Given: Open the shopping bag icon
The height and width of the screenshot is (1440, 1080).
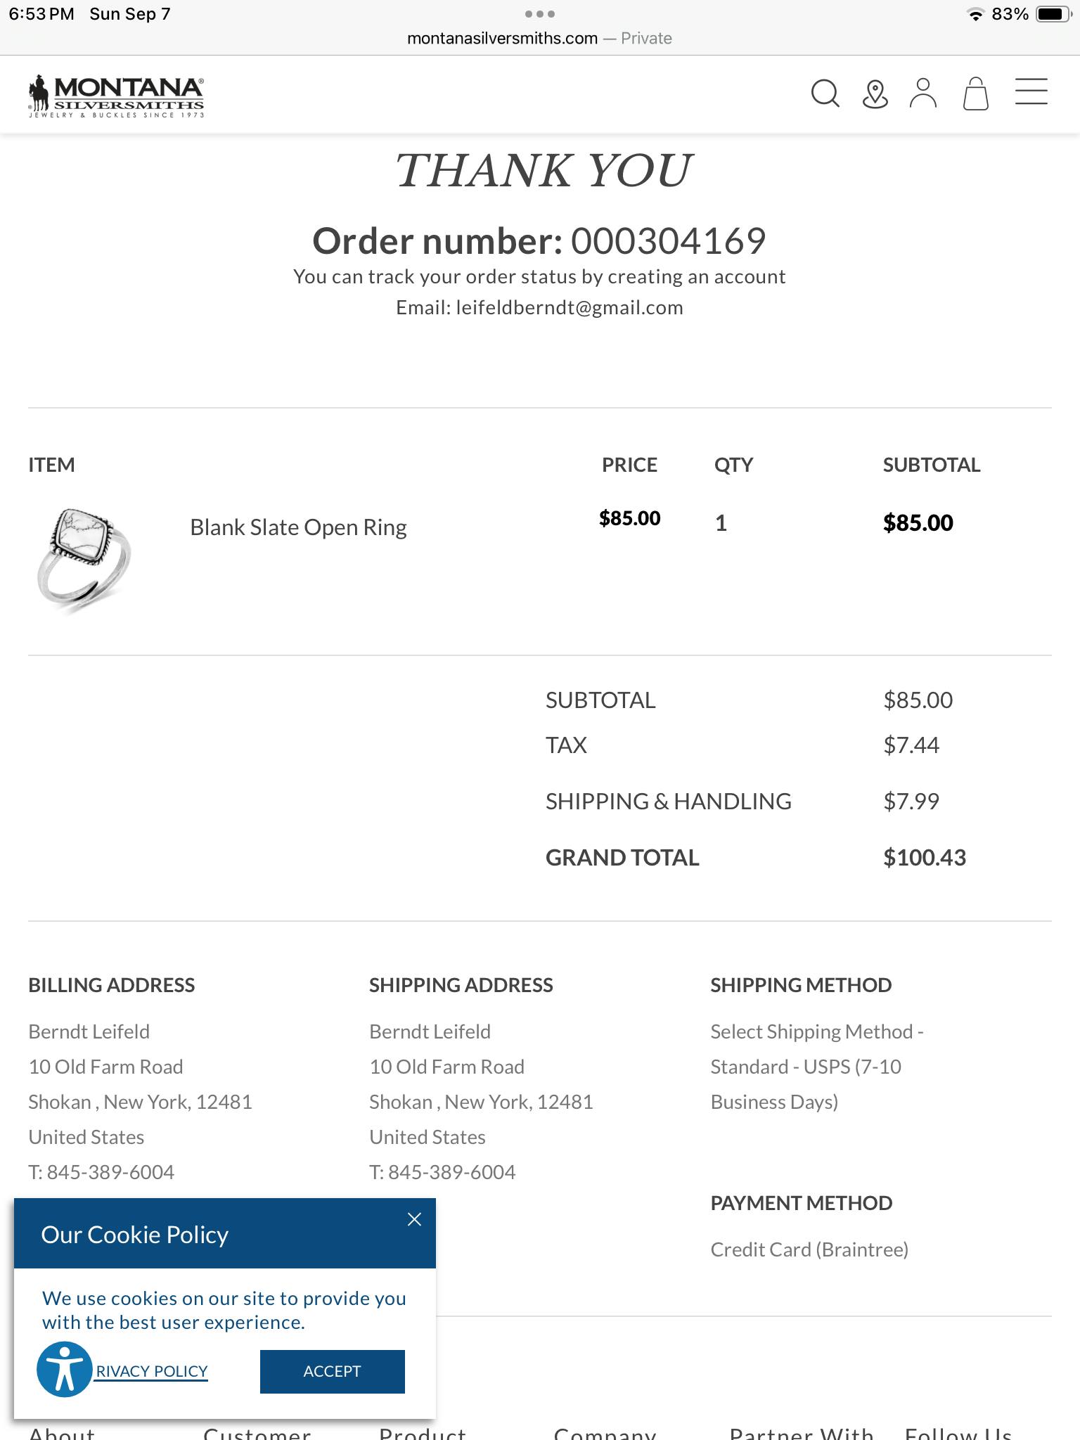Looking at the screenshot, I should pyautogui.click(x=975, y=94).
